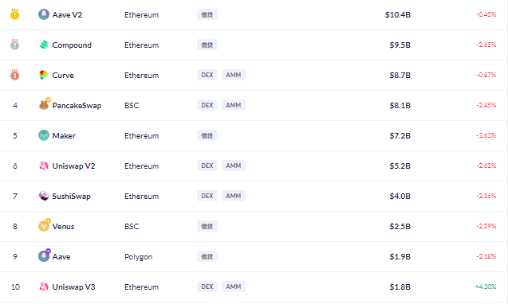Select the Curve rainbow logo icon
Image resolution: width=508 pixels, height=304 pixels.
44,75
